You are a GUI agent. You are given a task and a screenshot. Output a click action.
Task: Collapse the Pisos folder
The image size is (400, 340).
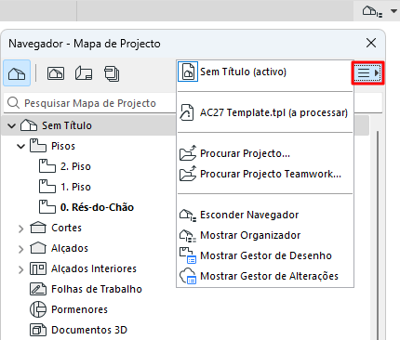[20, 146]
